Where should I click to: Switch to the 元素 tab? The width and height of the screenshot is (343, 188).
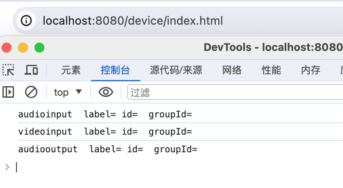click(71, 70)
